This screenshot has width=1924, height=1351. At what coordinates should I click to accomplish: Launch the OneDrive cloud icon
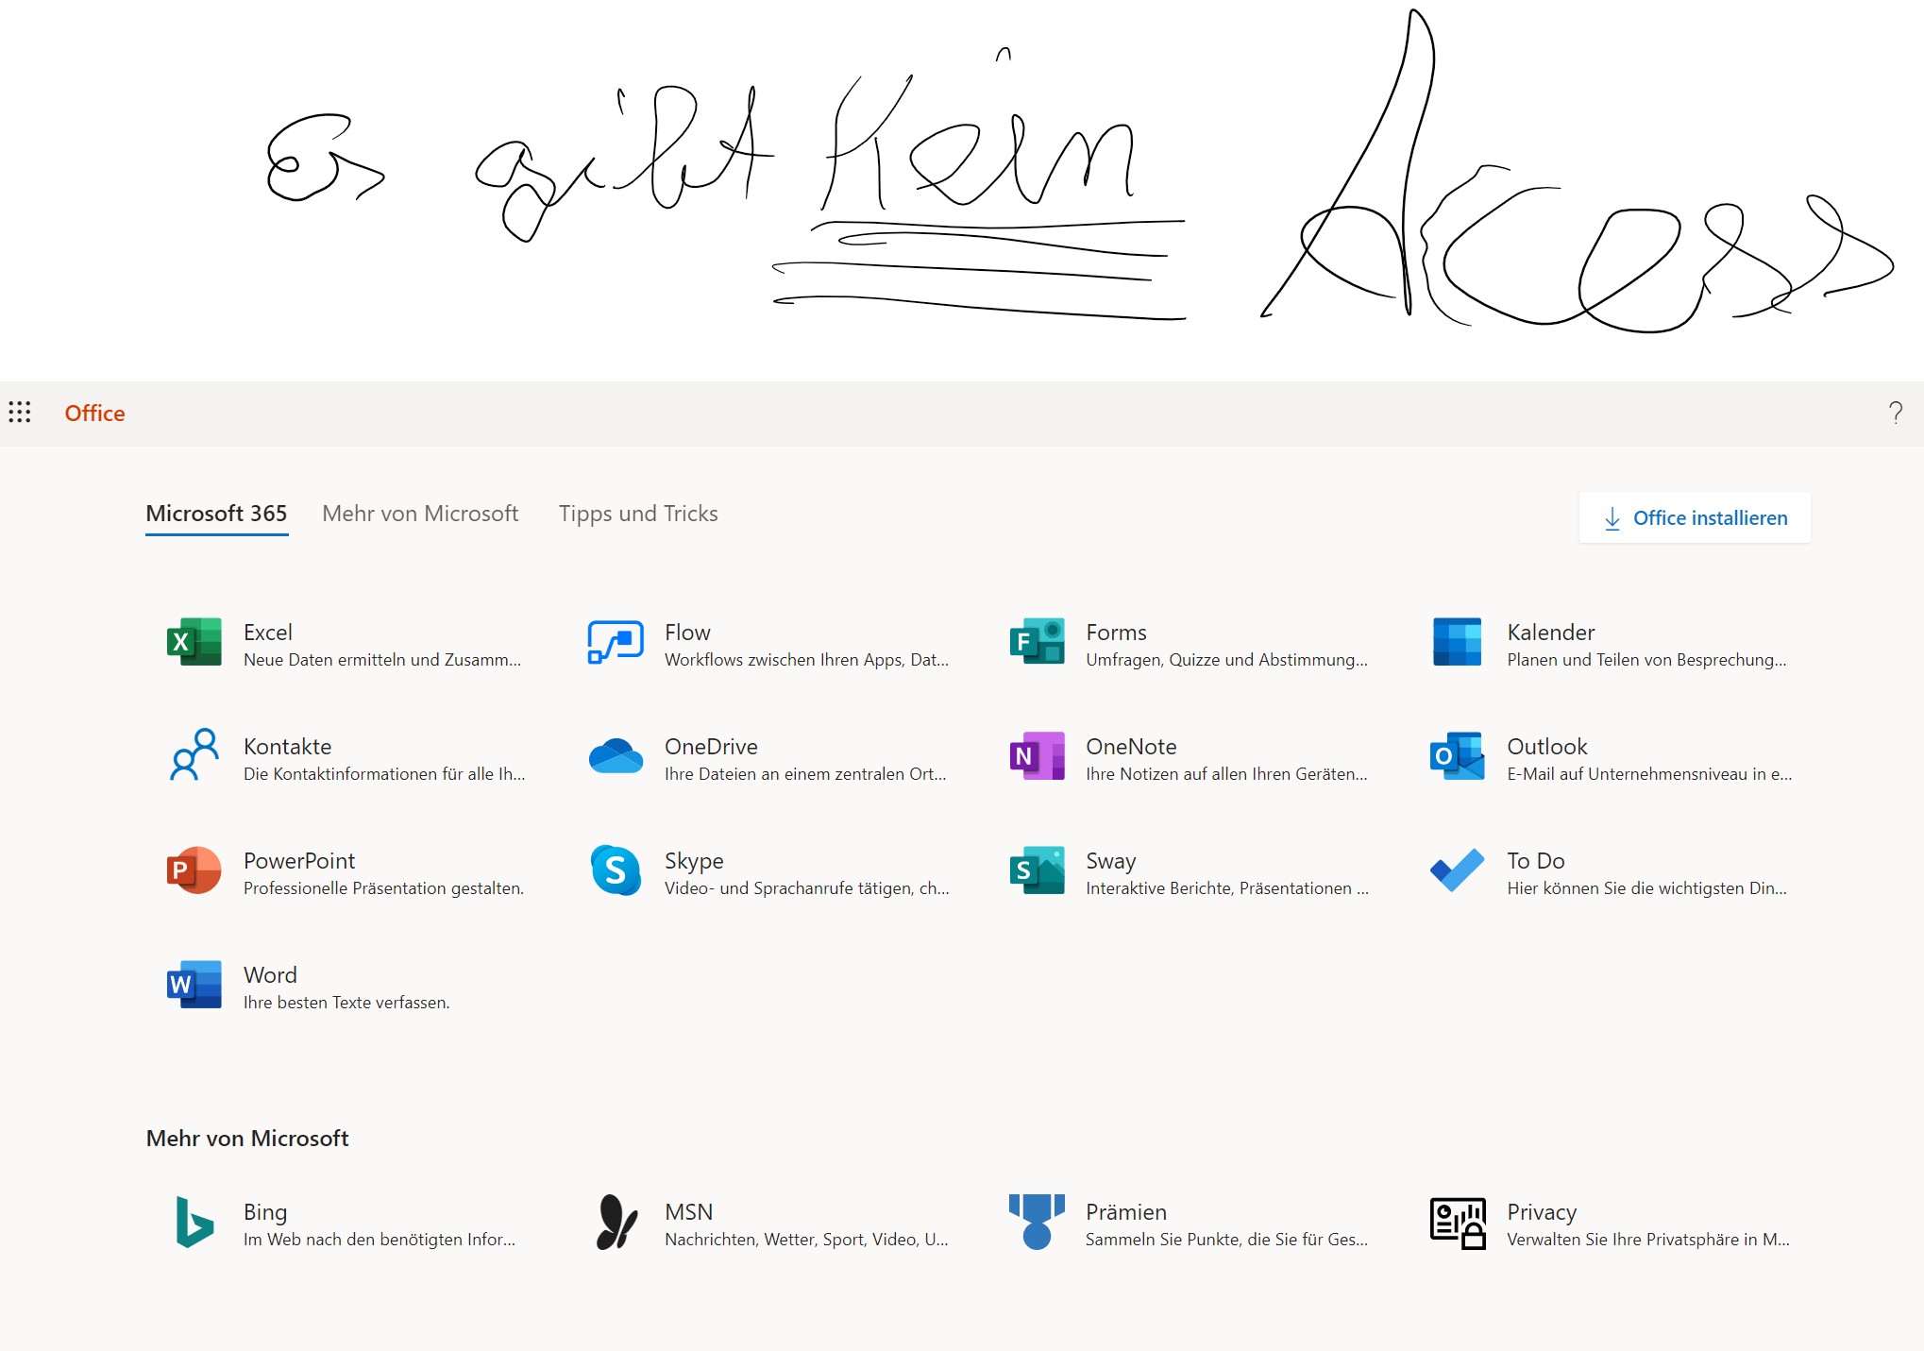pos(616,756)
